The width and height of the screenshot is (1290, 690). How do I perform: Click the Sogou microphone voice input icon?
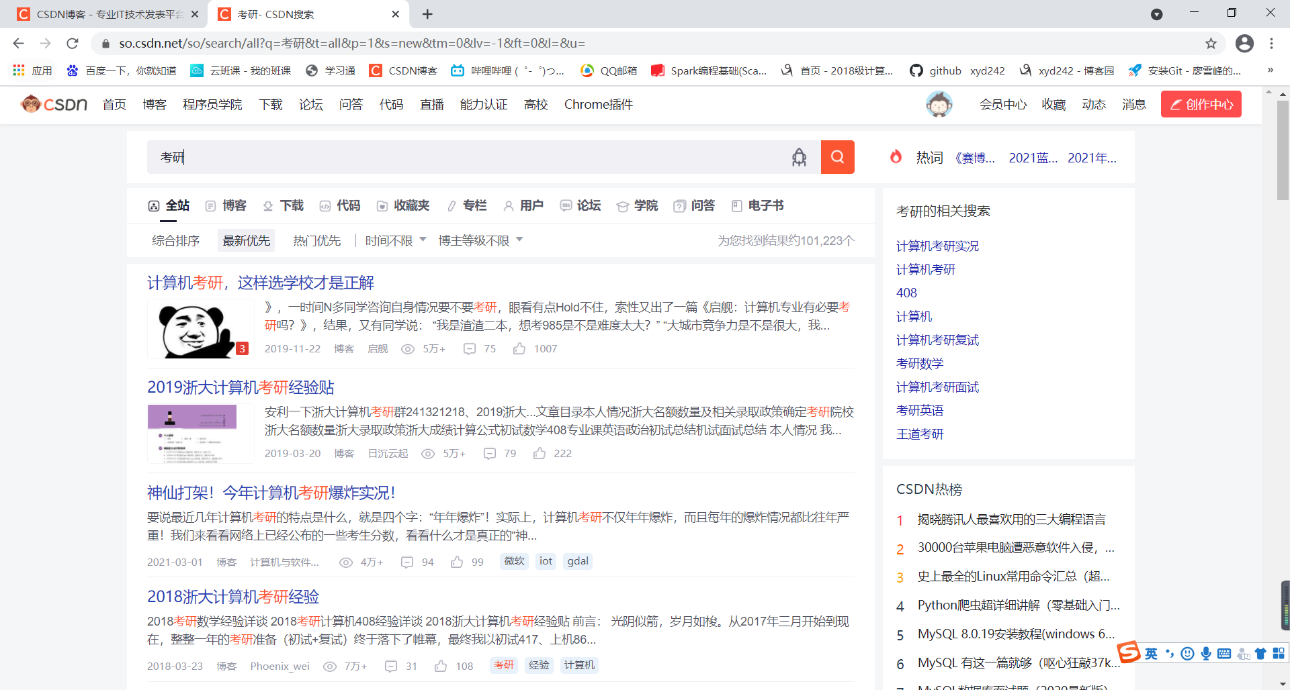click(1206, 654)
